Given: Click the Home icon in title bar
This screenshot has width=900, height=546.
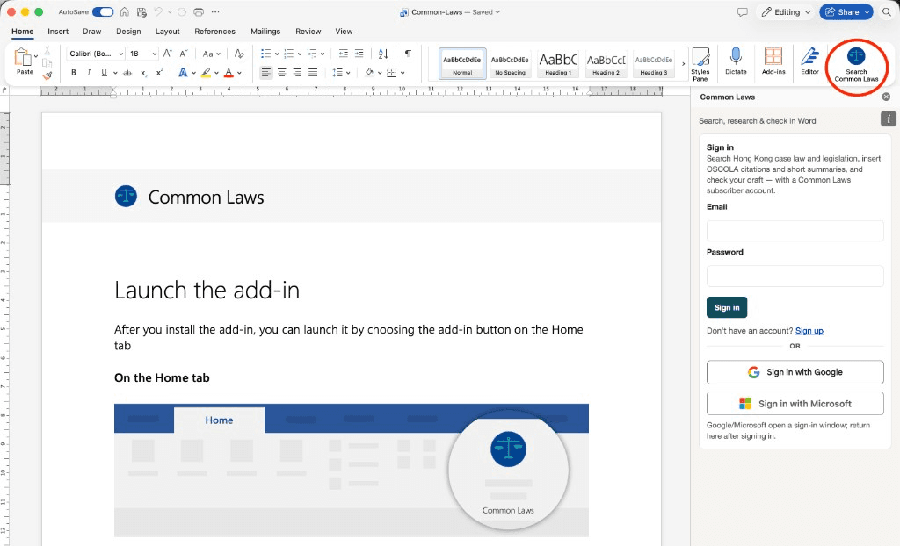Looking at the screenshot, I should (125, 12).
